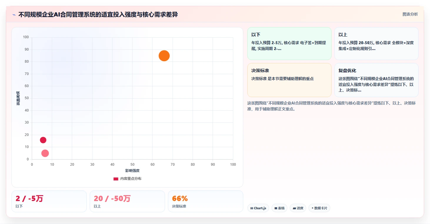Open the 决策标准 info card
Screen dimensions: 430x224
click(289, 80)
